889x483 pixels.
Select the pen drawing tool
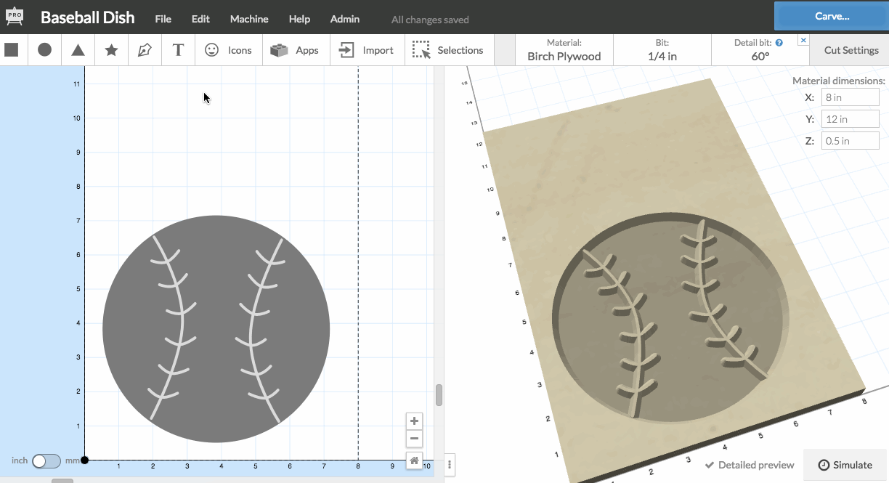(x=145, y=50)
